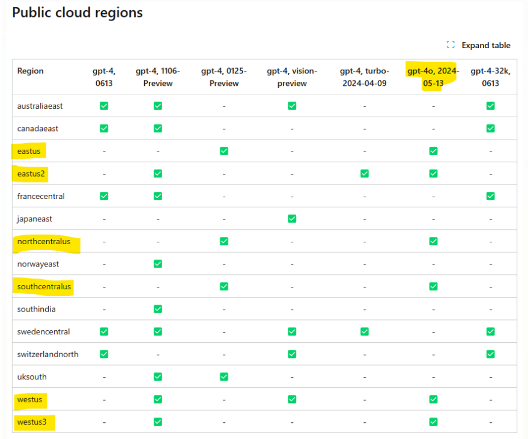Click switzerlandnorth checkmark under gpt-4-32k, 0613
The height and width of the screenshot is (439, 528).
[490, 354]
